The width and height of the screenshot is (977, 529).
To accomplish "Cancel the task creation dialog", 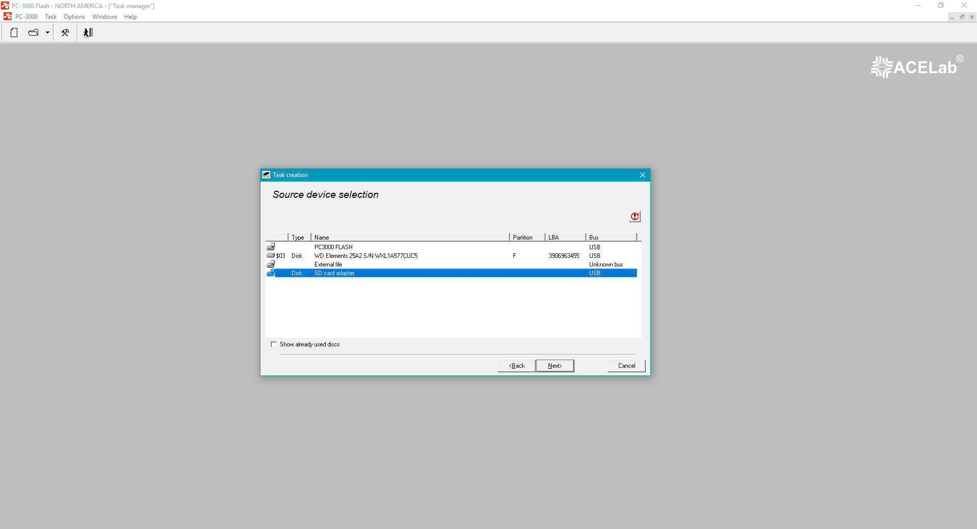I will [626, 366].
